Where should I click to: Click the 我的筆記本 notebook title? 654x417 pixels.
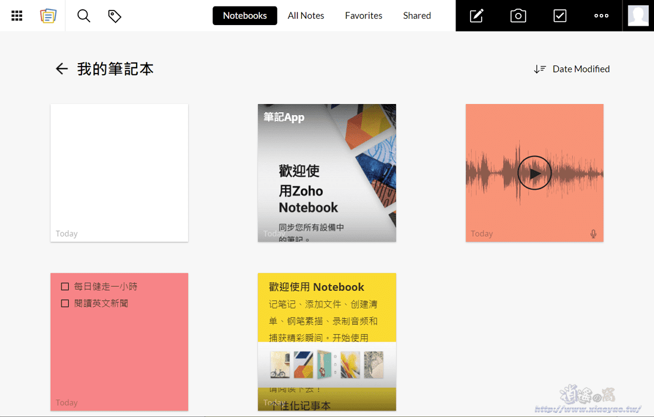(116, 69)
